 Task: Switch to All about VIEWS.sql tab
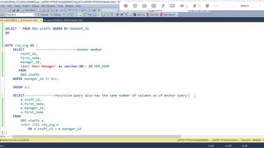[63, 20]
